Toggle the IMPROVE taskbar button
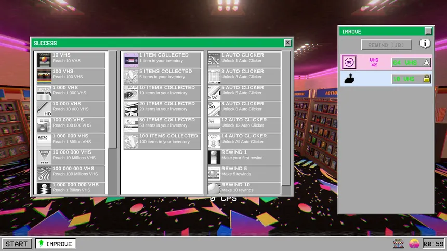The image size is (447, 251). (56, 244)
